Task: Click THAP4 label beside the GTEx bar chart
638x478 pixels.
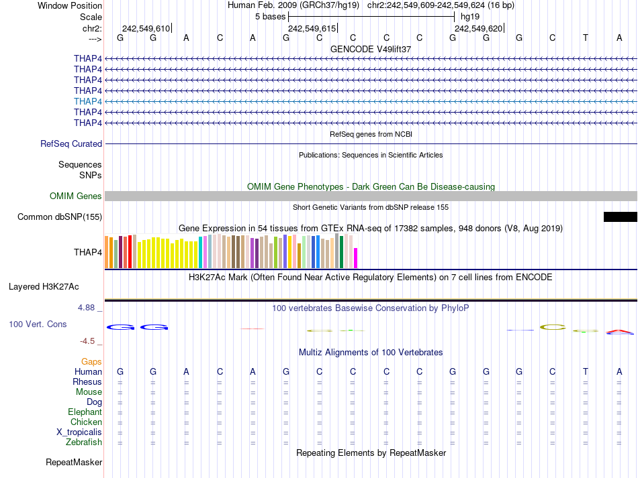Action: pos(88,252)
